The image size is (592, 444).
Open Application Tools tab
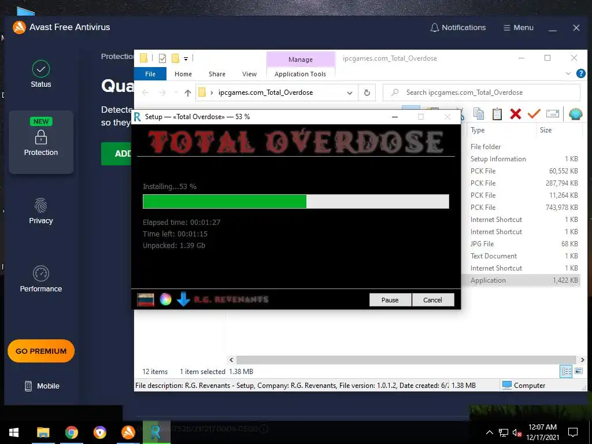(x=300, y=74)
